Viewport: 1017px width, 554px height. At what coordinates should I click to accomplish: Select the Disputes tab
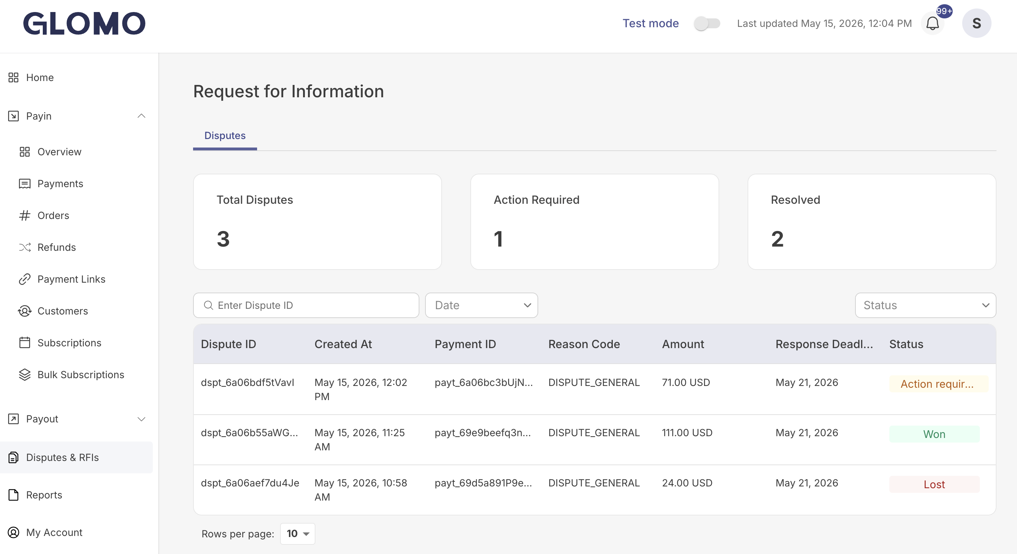[225, 135]
